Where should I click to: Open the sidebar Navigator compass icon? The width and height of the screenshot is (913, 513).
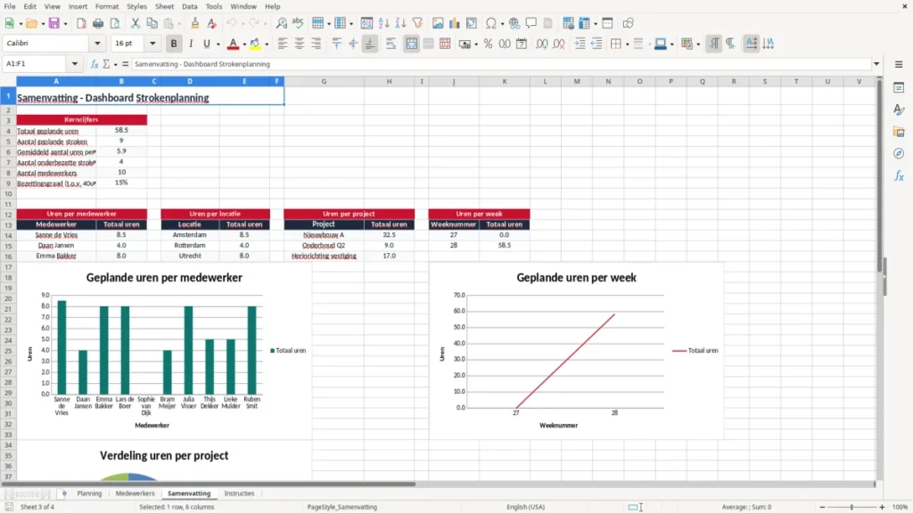[x=899, y=153]
